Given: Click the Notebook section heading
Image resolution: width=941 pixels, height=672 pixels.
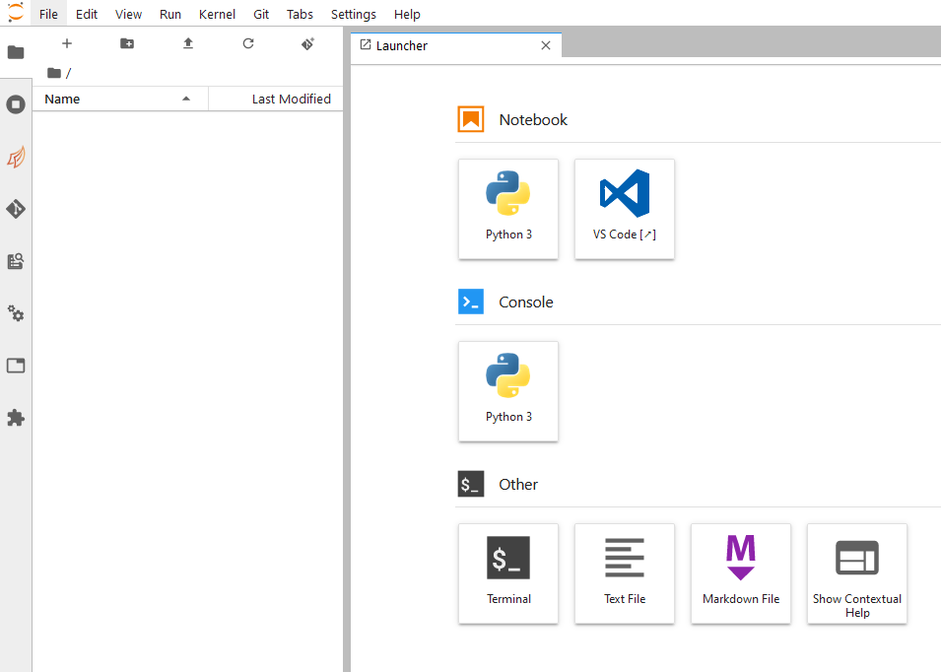Looking at the screenshot, I should 533,120.
